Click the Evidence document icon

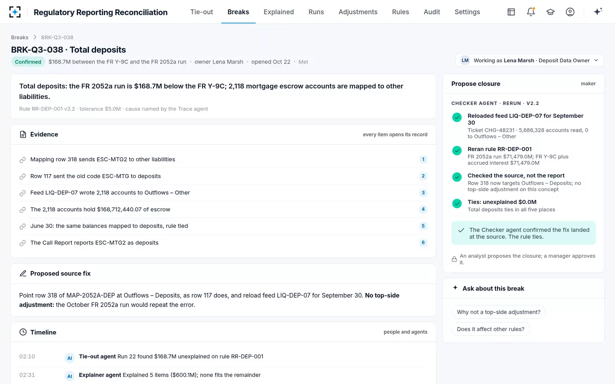coord(23,134)
